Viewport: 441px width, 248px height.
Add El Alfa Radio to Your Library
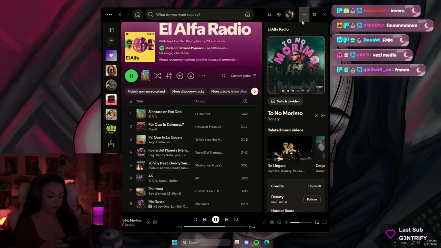pos(180,76)
